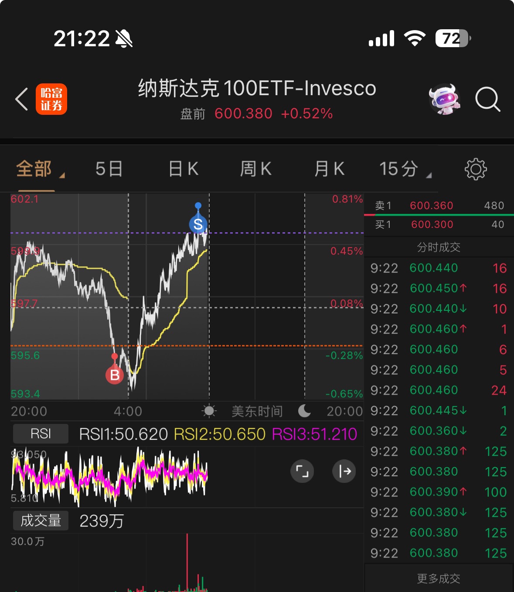This screenshot has height=592, width=514.
Task: Tap the 成交量 indicator button
Action: pyautogui.click(x=41, y=520)
